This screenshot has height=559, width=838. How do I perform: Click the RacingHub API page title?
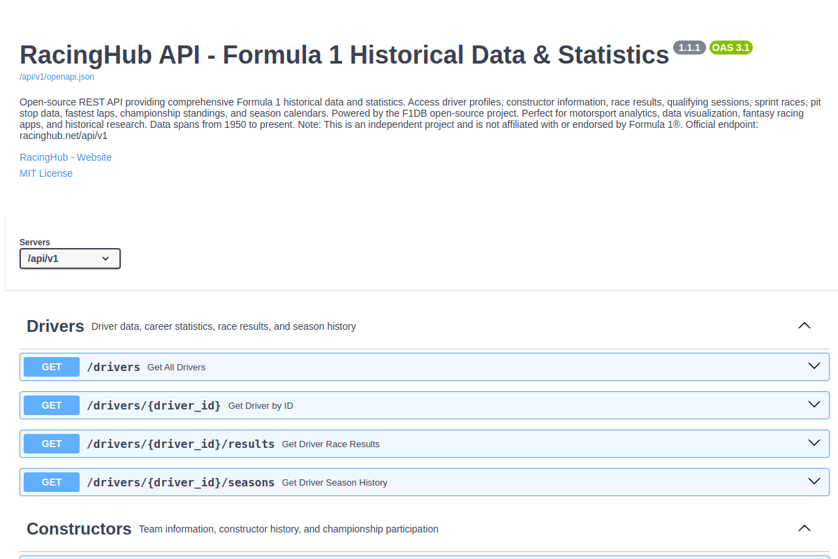point(344,55)
